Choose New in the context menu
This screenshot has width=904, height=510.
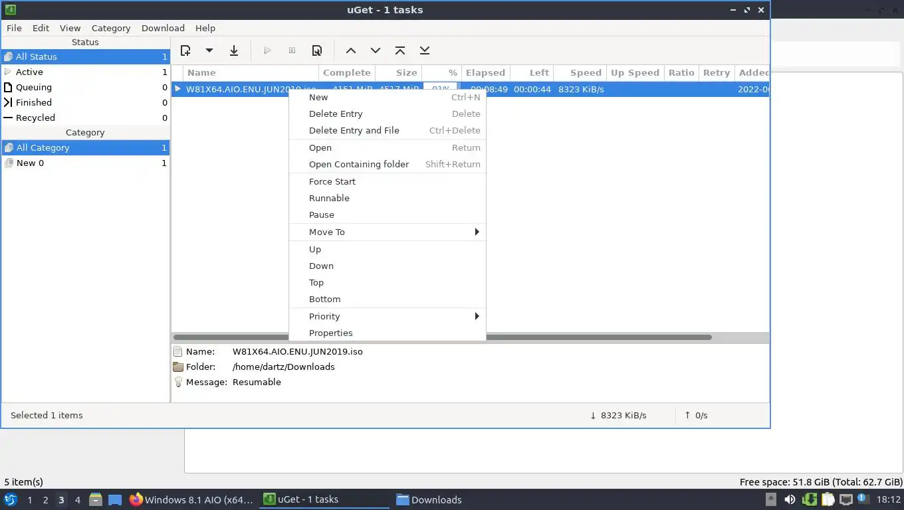[x=388, y=97]
